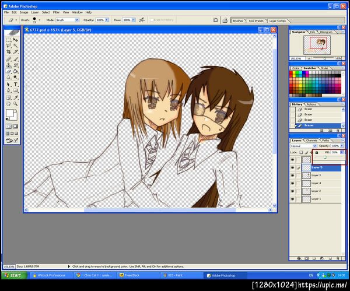Swap foreground and background colors
Image resolution: width=350 pixels, height=291 pixels.
coord(16,110)
